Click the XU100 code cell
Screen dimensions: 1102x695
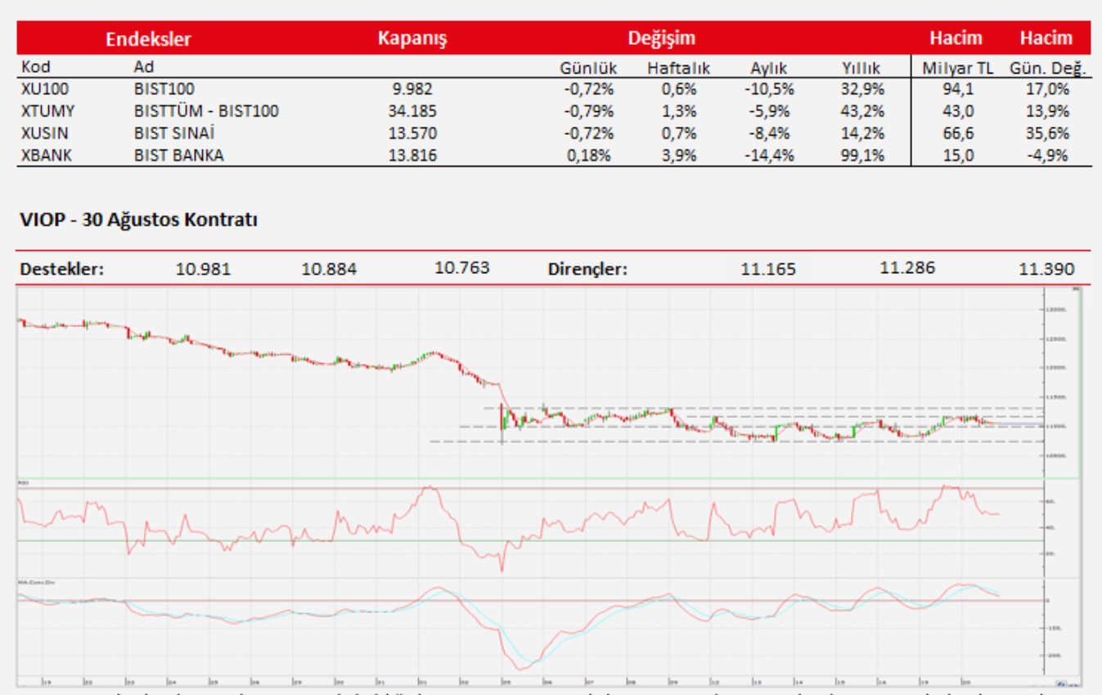click(44, 89)
